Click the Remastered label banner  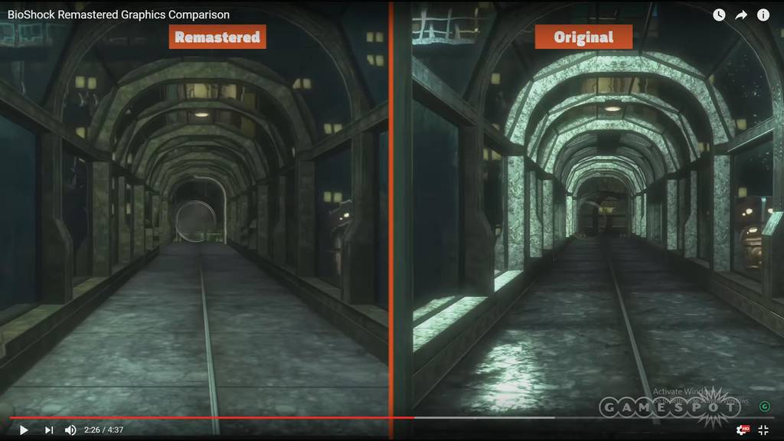point(217,37)
